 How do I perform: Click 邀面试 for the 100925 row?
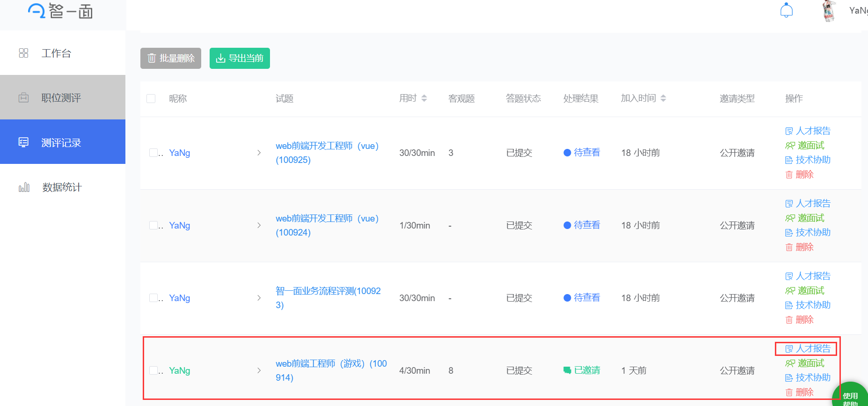pyautogui.click(x=805, y=145)
